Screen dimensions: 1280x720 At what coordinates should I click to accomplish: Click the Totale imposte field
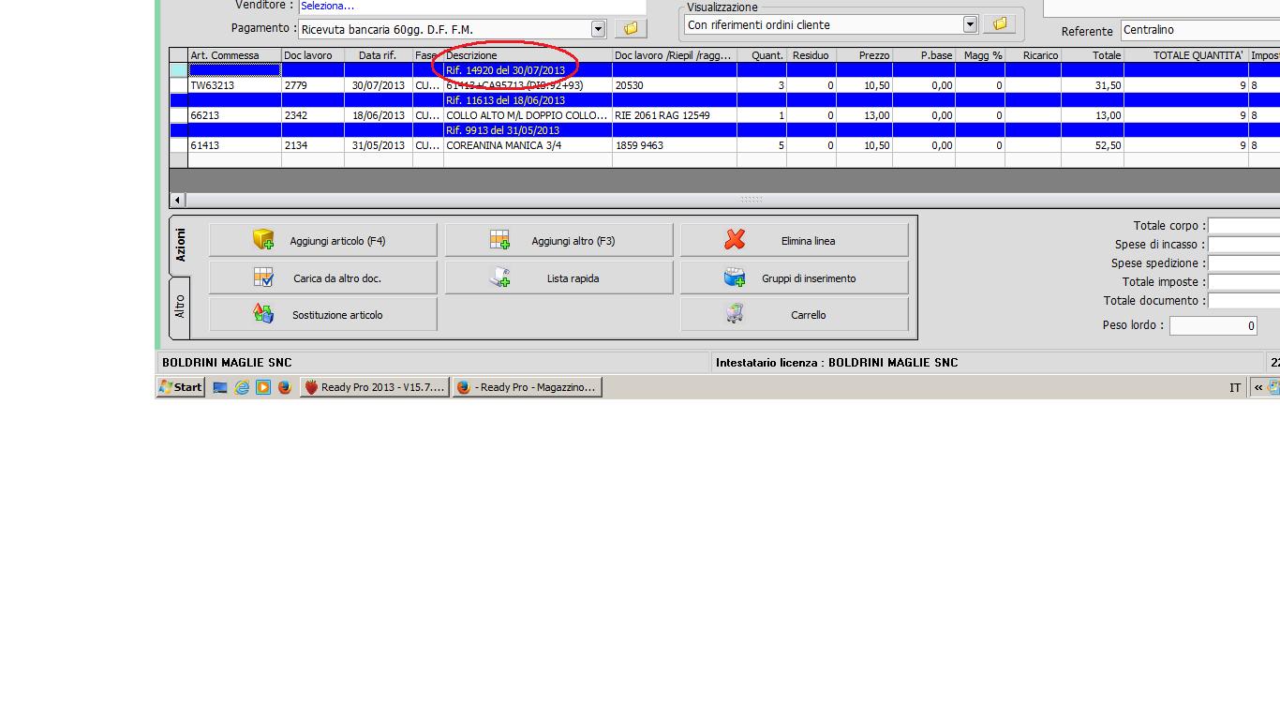pos(1243,282)
